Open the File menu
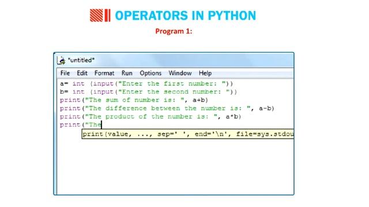The width and height of the screenshot is (369, 207). (65, 73)
